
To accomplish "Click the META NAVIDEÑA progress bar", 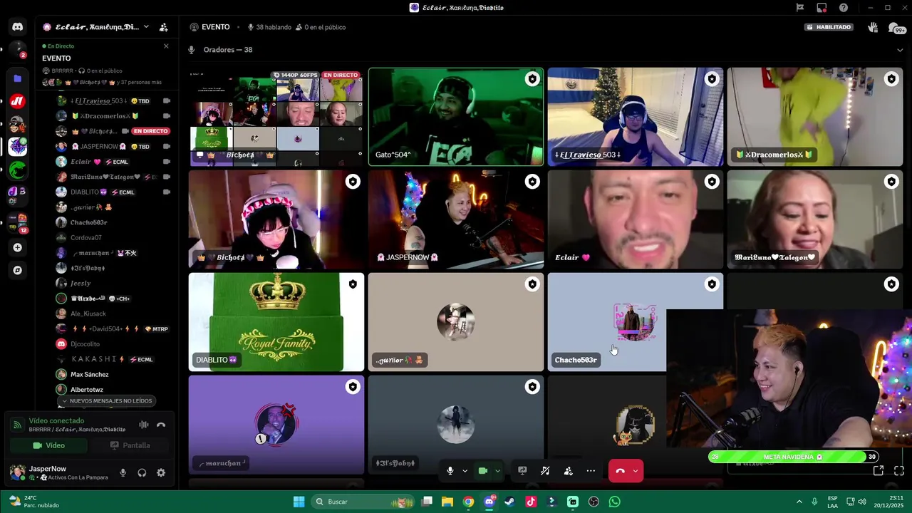I will coord(793,457).
